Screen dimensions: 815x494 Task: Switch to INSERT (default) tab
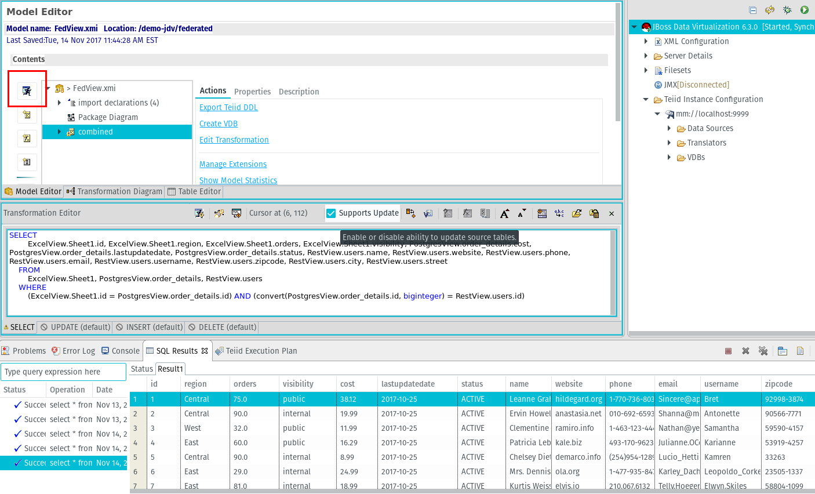click(x=149, y=327)
